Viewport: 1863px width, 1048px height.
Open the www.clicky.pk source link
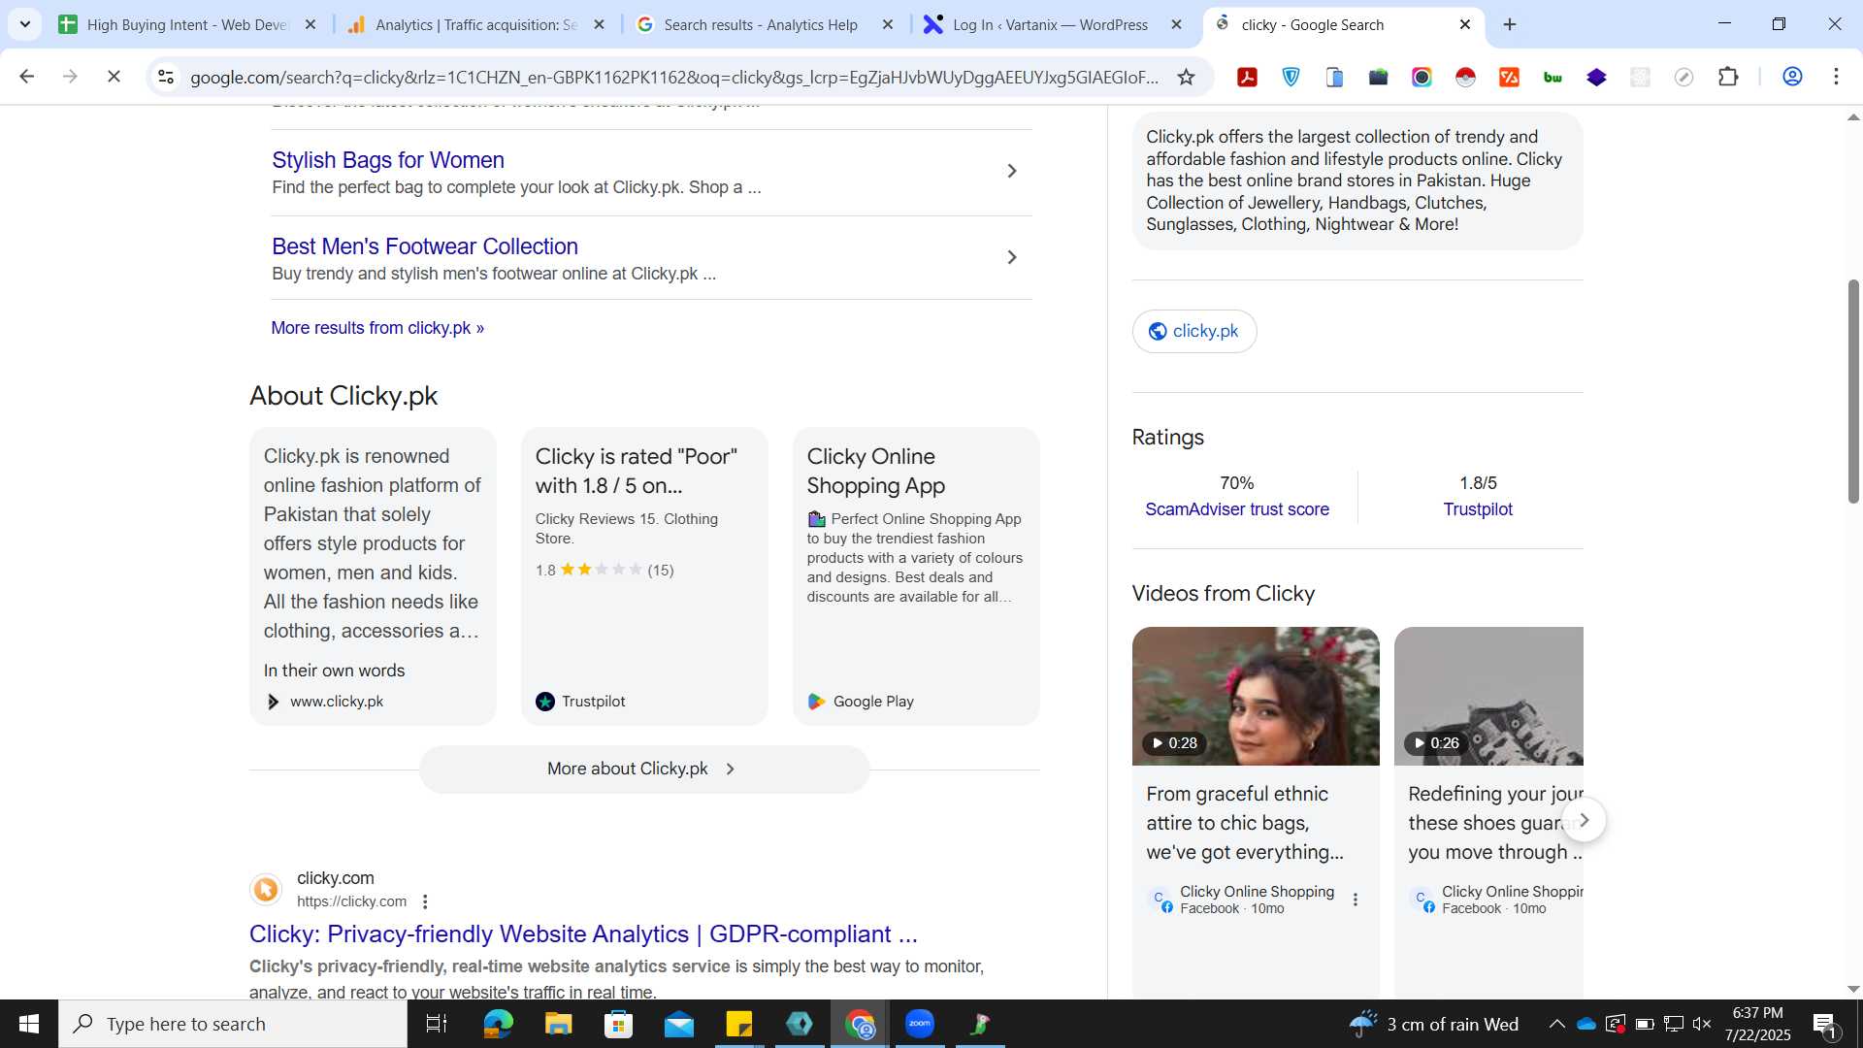(336, 702)
